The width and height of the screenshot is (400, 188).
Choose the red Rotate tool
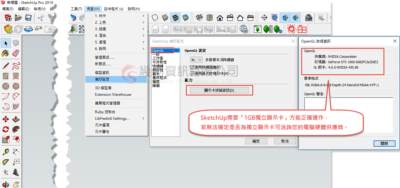point(5,130)
